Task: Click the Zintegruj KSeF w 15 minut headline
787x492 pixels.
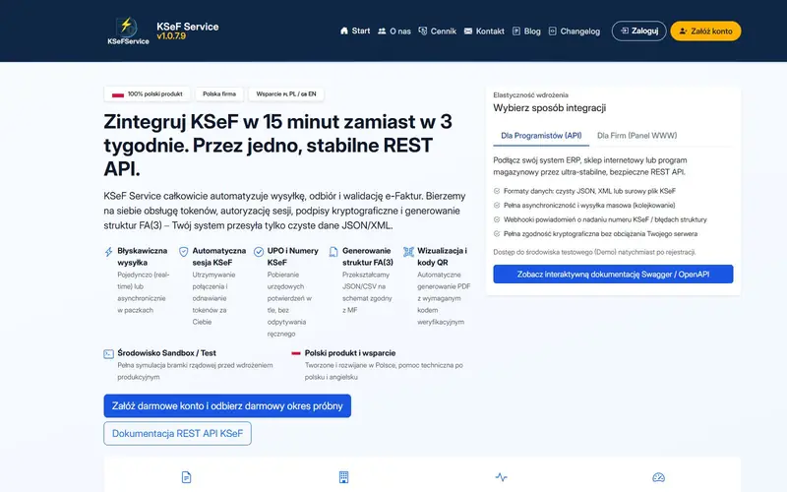Action: 278,145
